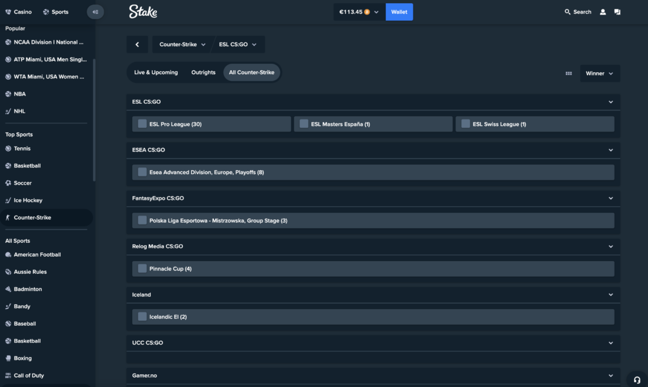Check Esea Advanced Division Europe Playoffs
648x387 pixels.
[x=142, y=172]
